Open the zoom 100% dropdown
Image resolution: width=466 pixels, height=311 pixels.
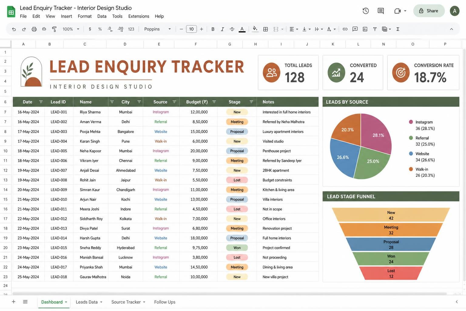click(71, 29)
